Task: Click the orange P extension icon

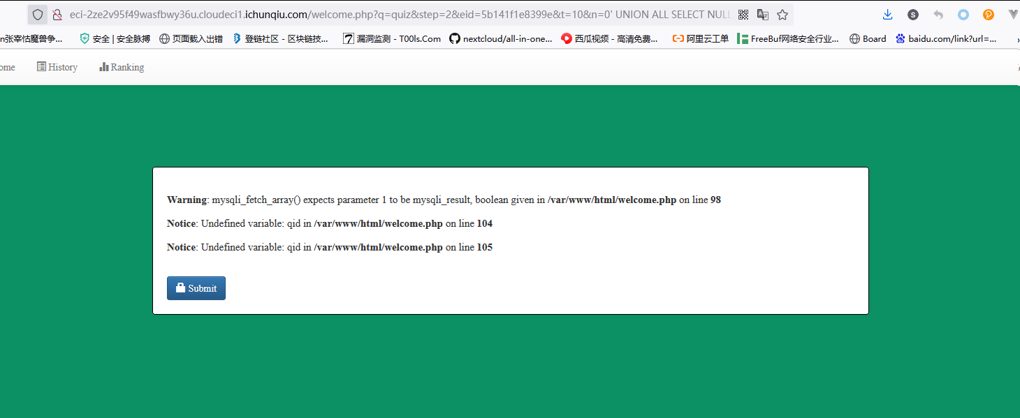Action: tap(989, 15)
